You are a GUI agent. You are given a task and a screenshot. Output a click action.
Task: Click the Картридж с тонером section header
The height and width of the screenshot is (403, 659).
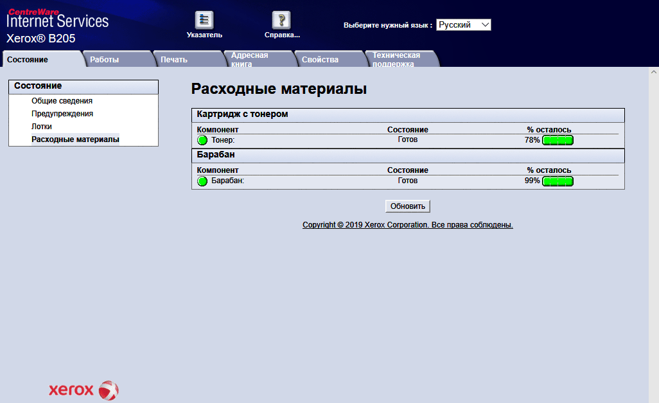[x=408, y=115]
